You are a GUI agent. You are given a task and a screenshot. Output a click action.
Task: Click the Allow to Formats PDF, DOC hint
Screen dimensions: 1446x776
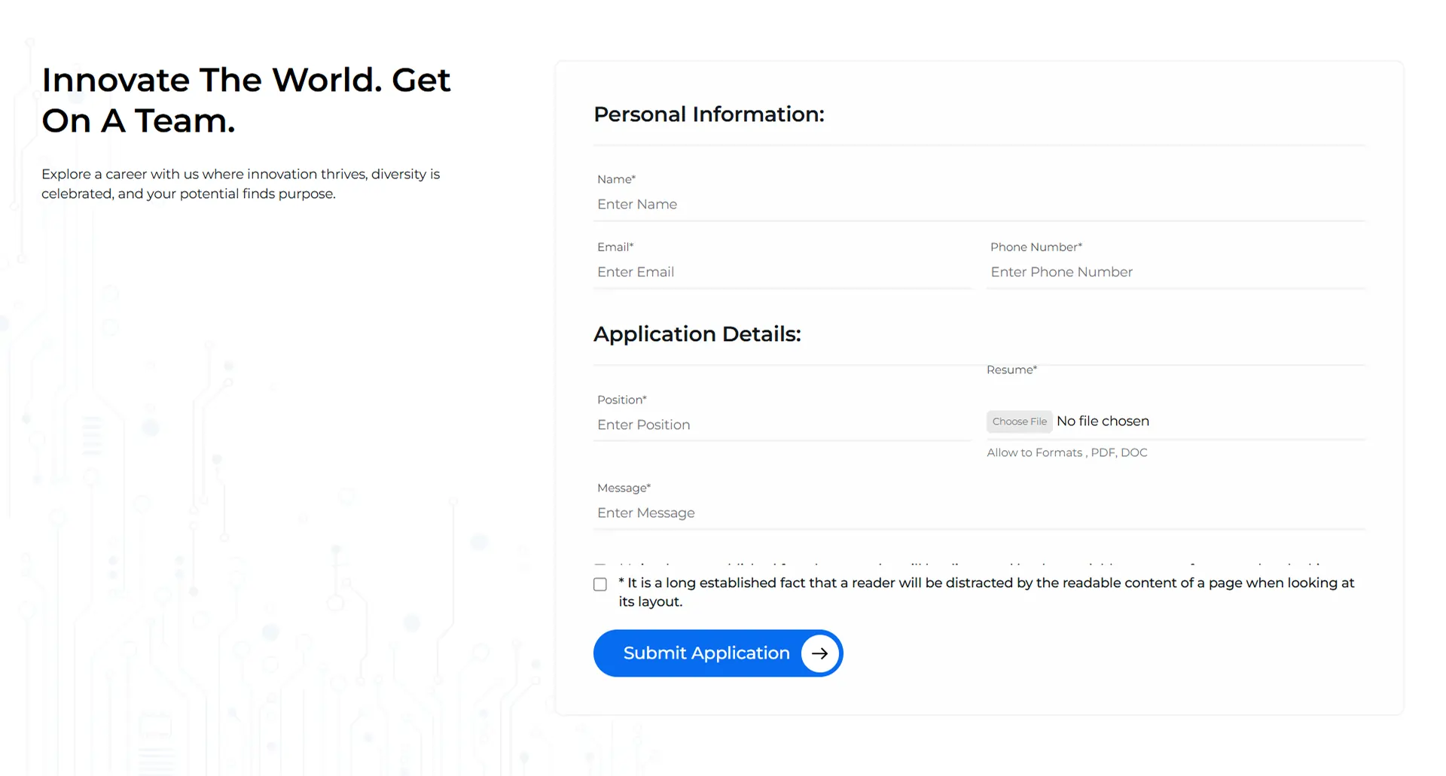pos(1067,452)
